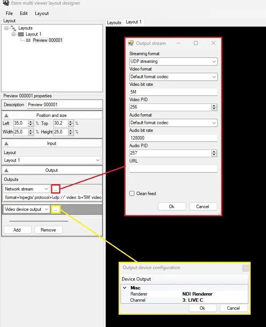Collapse the Misc property group

(x=125, y=288)
